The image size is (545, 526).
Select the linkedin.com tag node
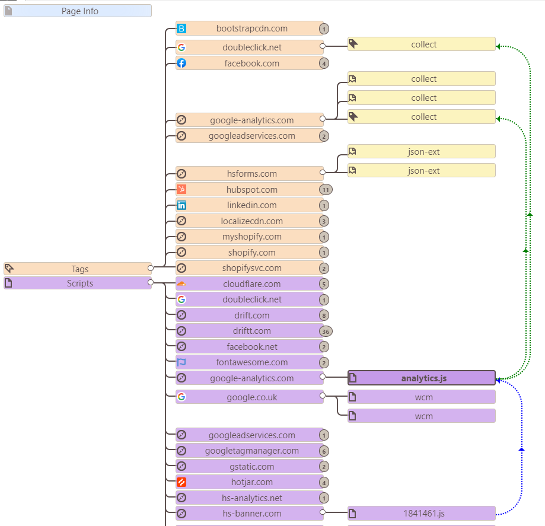[250, 205]
